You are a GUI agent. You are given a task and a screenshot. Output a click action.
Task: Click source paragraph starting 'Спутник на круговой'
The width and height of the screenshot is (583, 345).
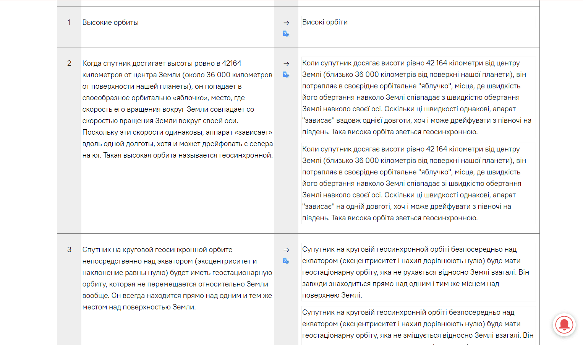[177, 278]
